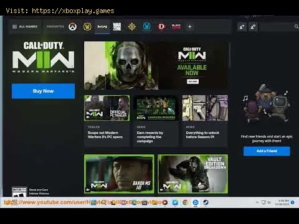Play the bottom-left character video card
The image size is (299, 224).
pos(119,174)
